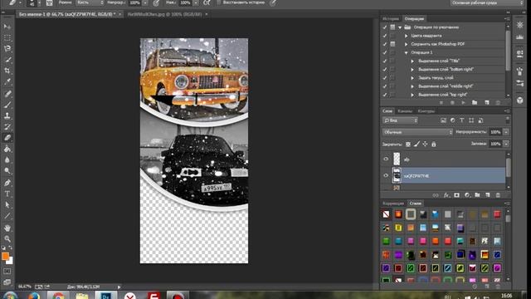
Task: Select the Healing Brush tool
Action: tap(7, 94)
